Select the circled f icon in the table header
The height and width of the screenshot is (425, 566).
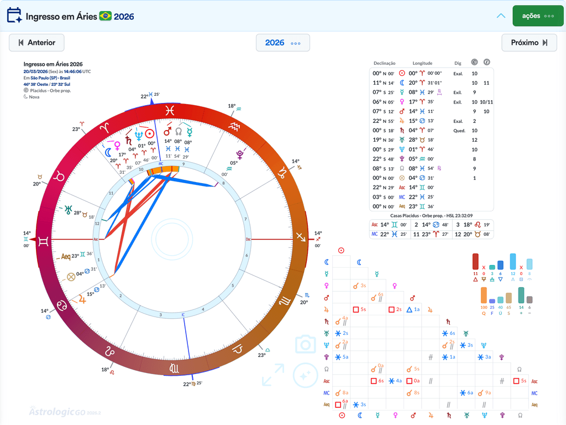point(486,62)
